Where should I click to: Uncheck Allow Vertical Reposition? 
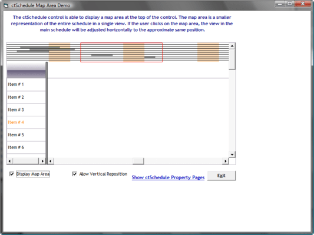(x=74, y=174)
